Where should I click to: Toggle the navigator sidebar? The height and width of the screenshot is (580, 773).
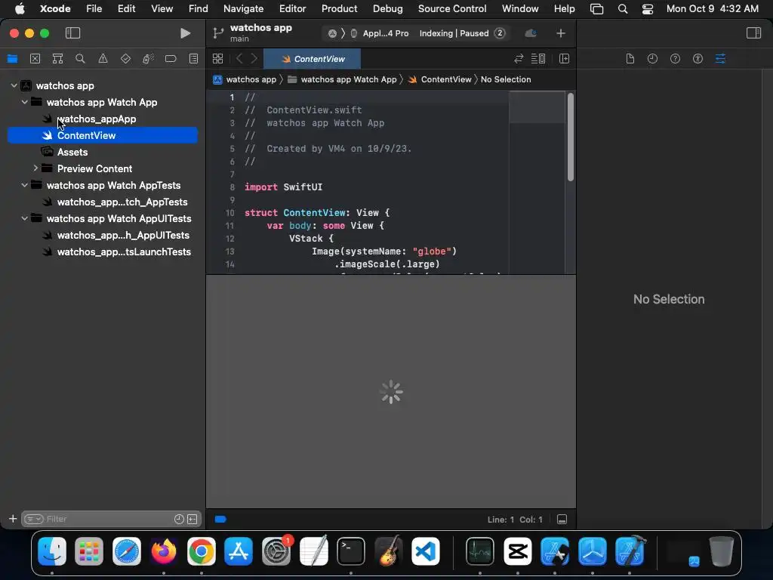[72, 33]
